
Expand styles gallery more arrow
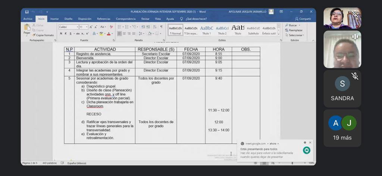click(x=279, y=35)
